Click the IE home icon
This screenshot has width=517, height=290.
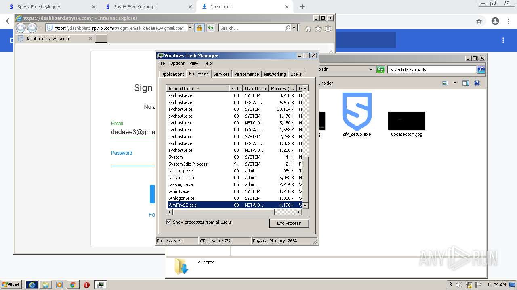pos(308,29)
